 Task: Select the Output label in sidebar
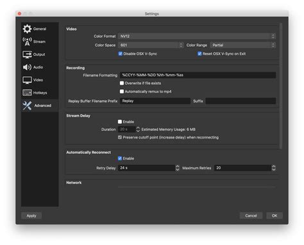pyautogui.click(x=39, y=55)
